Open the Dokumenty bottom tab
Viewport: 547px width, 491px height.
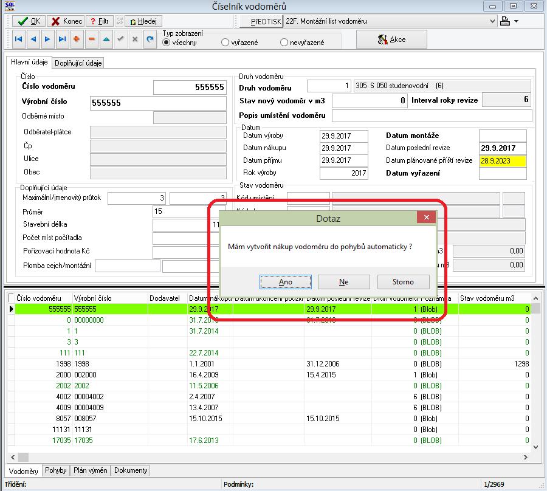pos(131,470)
